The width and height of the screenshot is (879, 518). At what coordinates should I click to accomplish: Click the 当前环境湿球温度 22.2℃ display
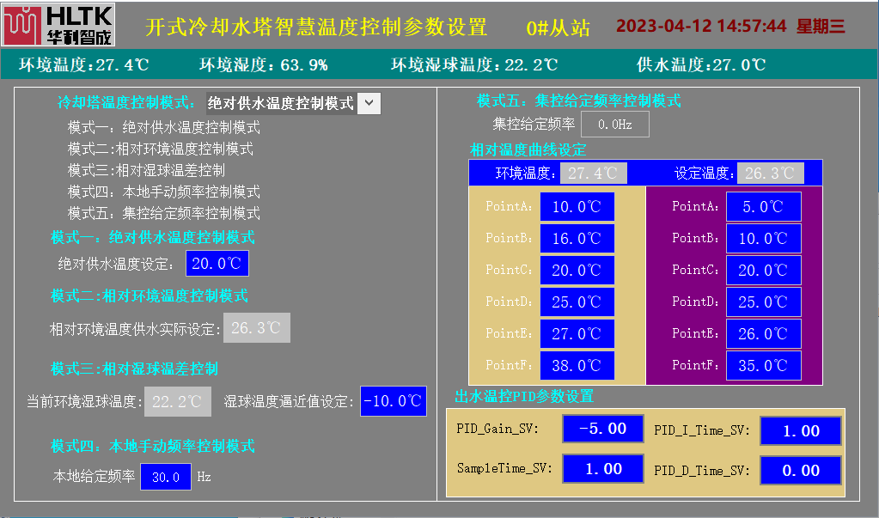(177, 401)
